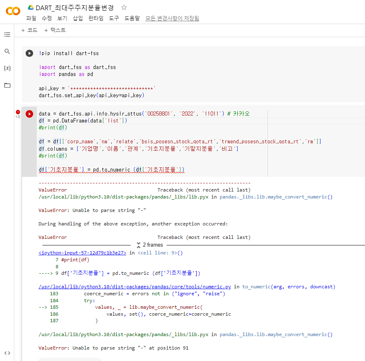Viewport: 365px width, 361px height.
Task: Open the pandas/core/tools/numeric.py file link
Action: 135,287
